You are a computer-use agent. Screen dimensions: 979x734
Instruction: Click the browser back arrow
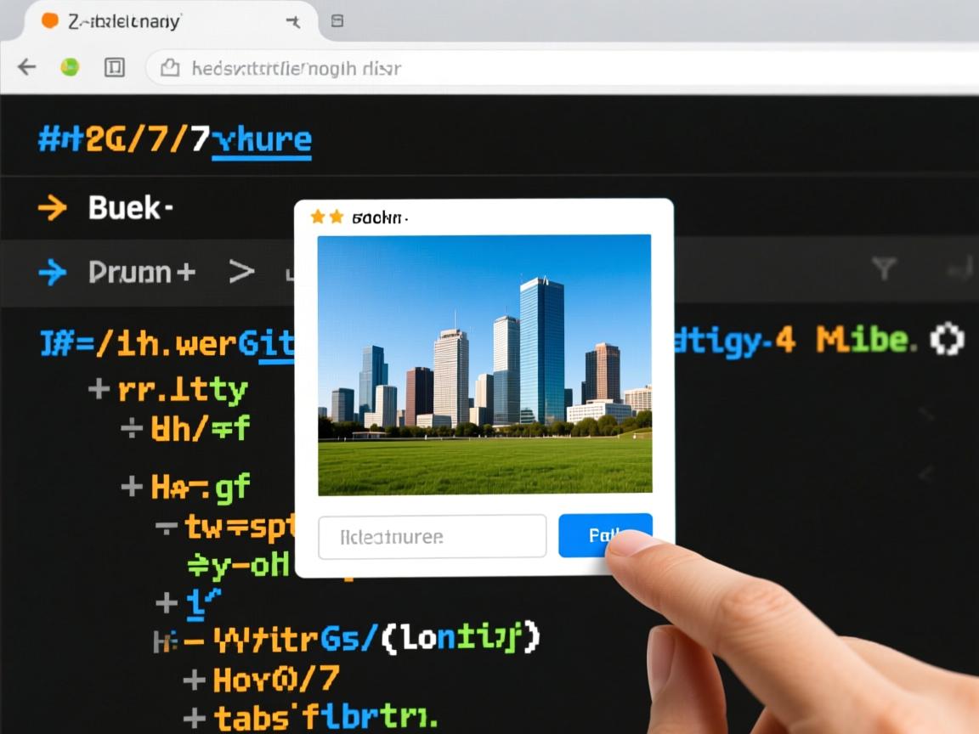pyautogui.click(x=27, y=68)
